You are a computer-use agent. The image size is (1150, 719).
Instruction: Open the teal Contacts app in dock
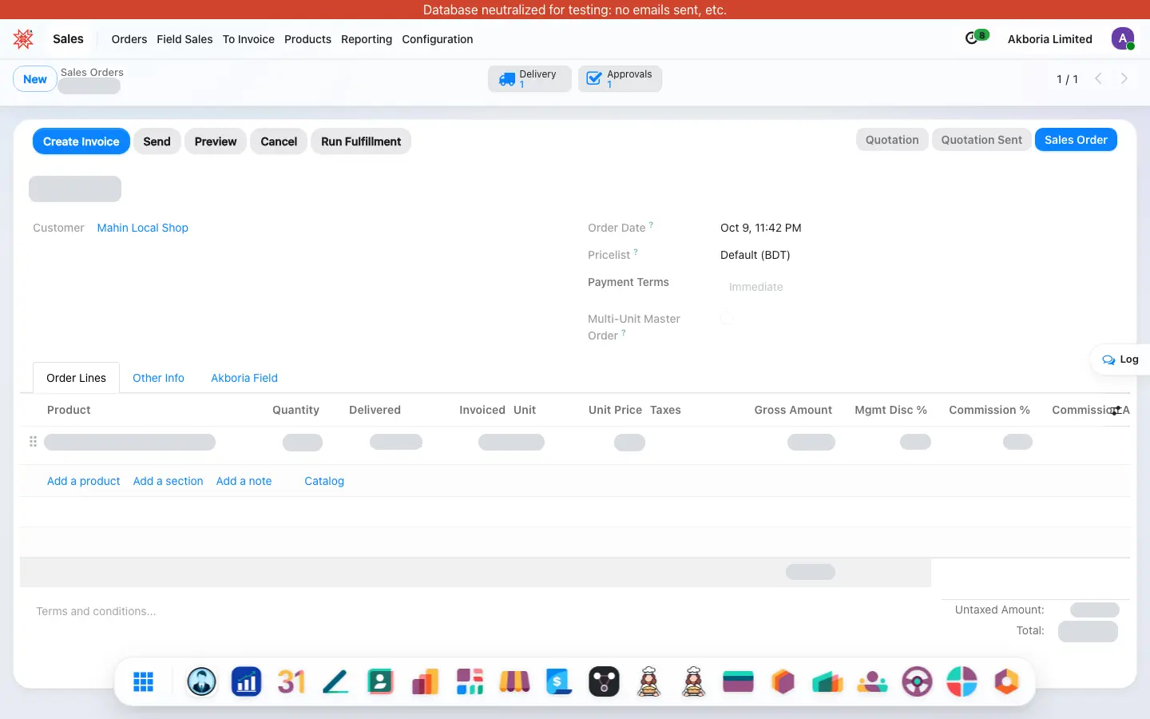(381, 681)
